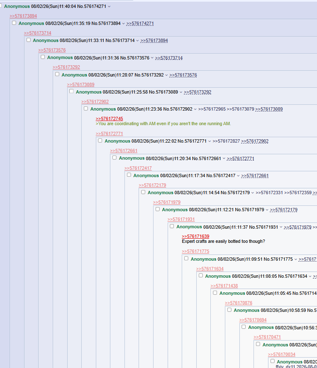Image resolution: width=317 pixels, height=368 pixels.
Task: Click greentext about coordinating with AM
Action: [163, 123]
